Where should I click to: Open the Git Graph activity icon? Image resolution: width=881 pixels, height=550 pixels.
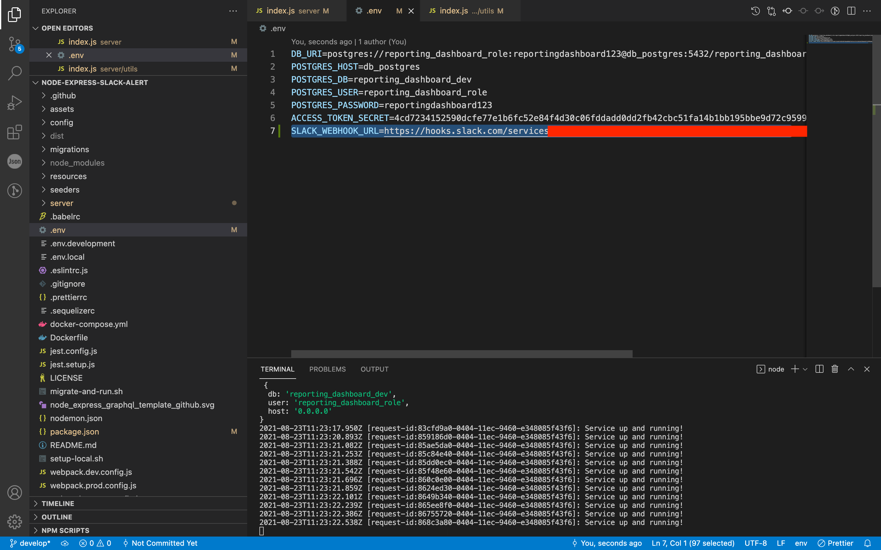click(15, 190)
